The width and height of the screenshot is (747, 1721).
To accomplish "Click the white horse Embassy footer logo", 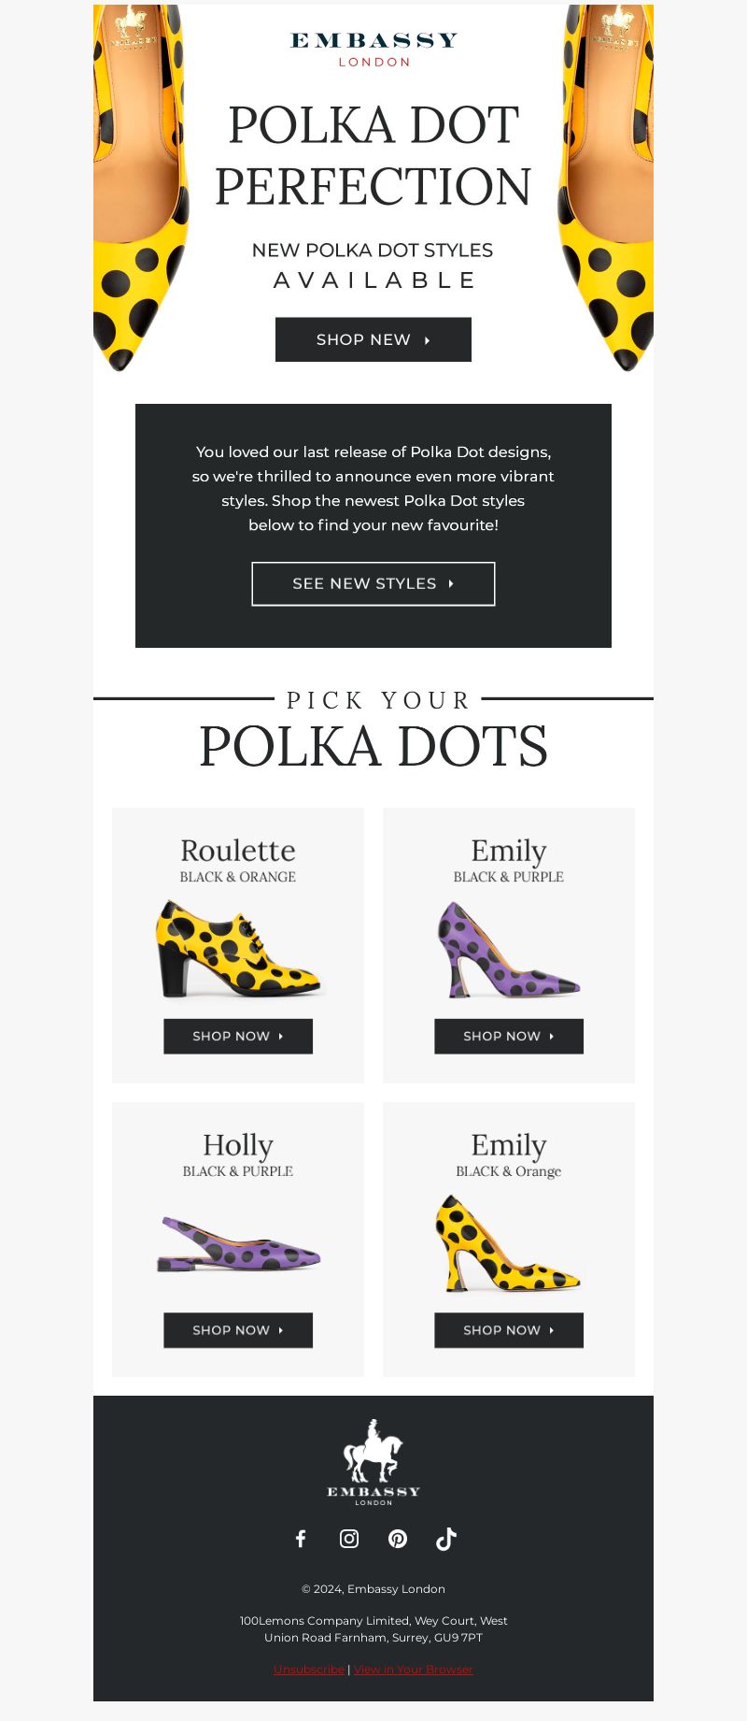I will click(373, 1462).
